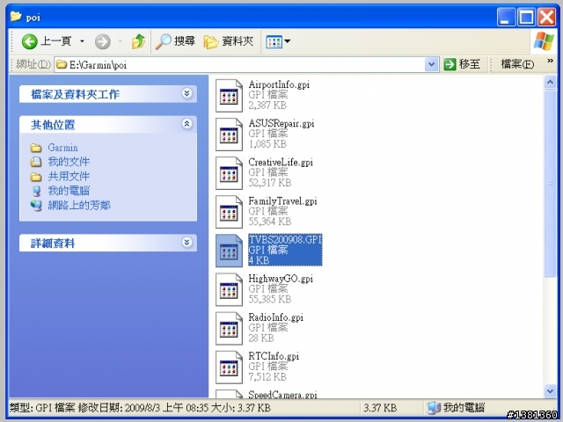Screen dimensions: 563x422
Task: Click the HighwayGO.gpi file name
Action: 281,279
